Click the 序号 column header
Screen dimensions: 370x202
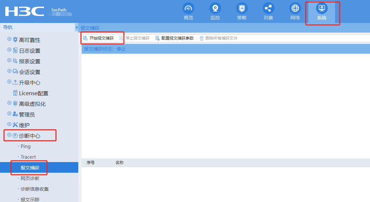pyautogui.click(x=91, y=163)
